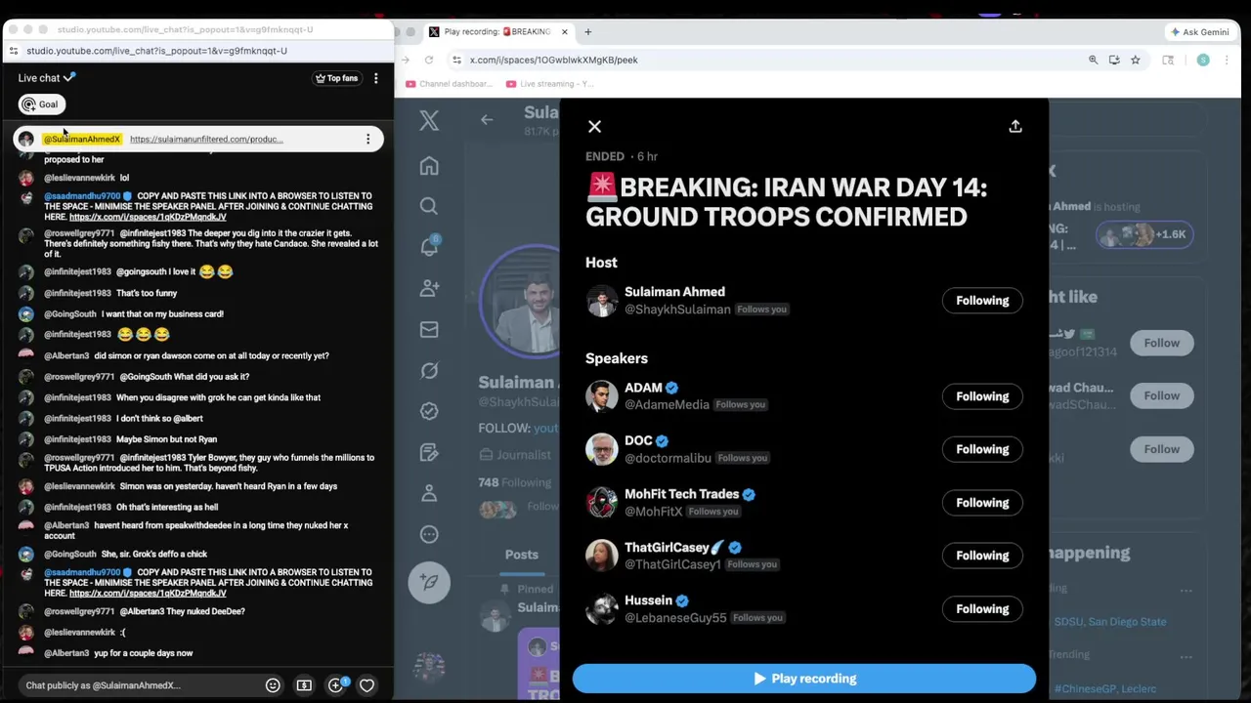Open the emoji picker in chat input
The image size is (1251, 703).
273,685
